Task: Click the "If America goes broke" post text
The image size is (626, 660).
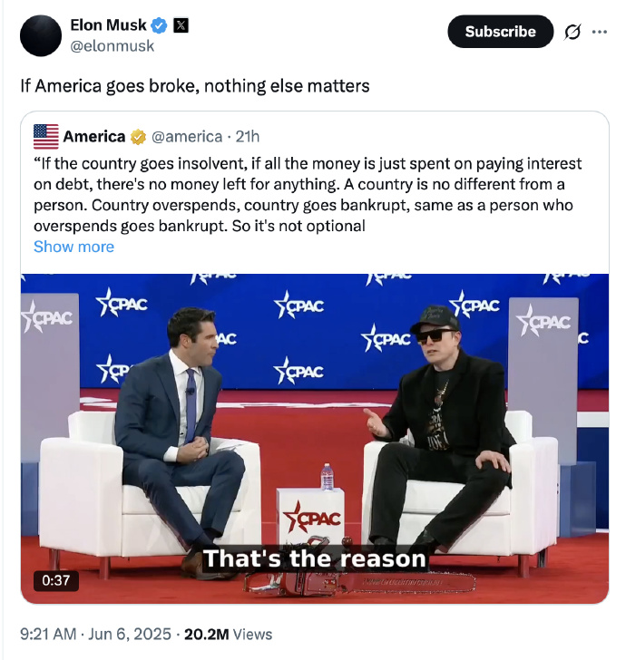Action: pos(195,86)
